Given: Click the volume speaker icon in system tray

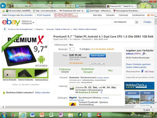Looking at the screenshot, I should click(x=139, y=115).
